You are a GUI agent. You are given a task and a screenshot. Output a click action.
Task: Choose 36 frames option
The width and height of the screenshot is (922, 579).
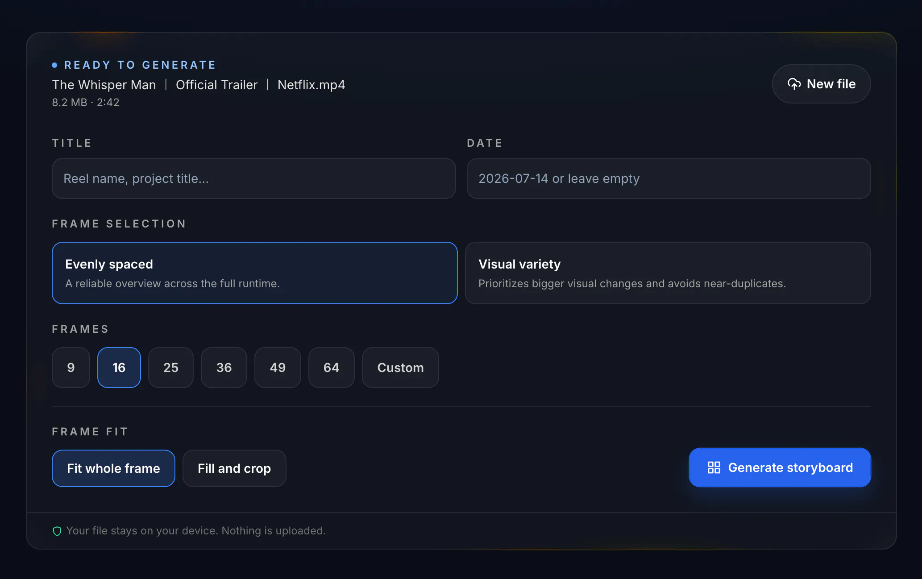[x=224, y=368]
